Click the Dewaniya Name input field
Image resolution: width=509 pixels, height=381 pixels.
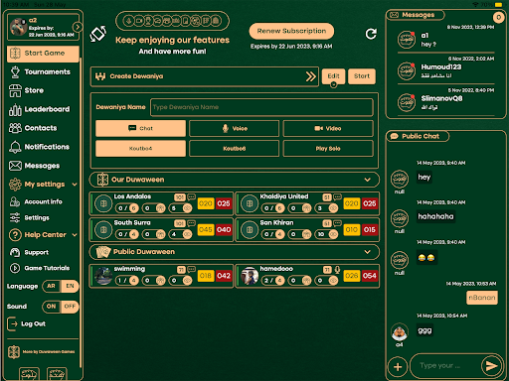tap(261, 107)
